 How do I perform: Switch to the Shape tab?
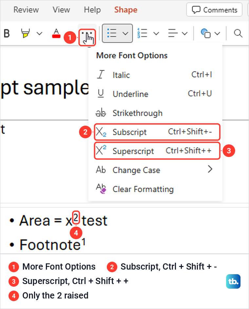[126, 10]
